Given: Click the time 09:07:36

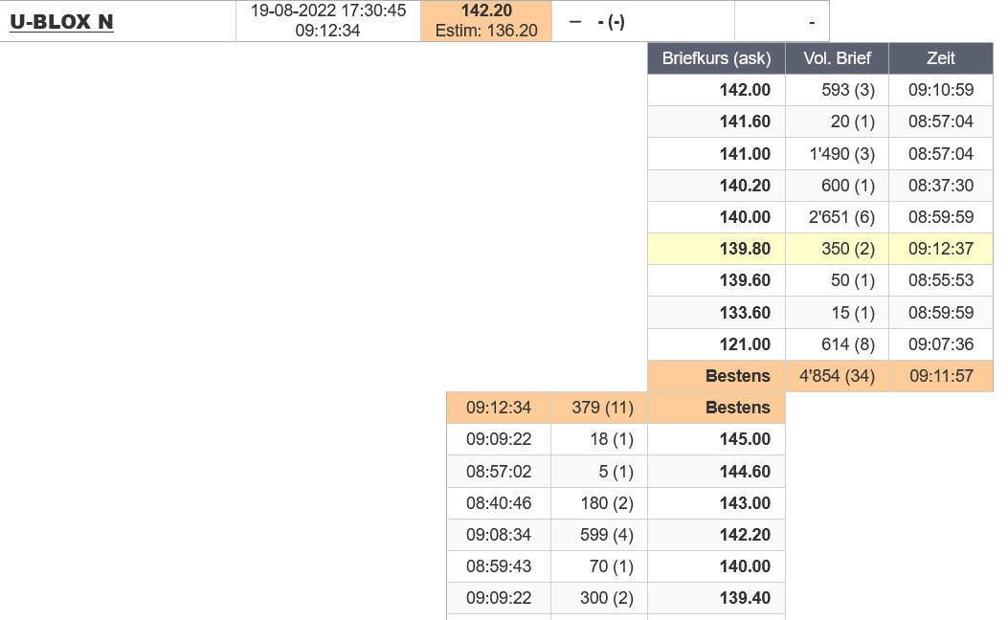Looking at the screenshot, I should (940, 344).
